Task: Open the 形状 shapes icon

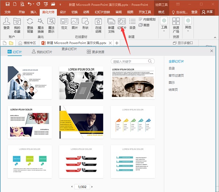Action: pos(85,23)
